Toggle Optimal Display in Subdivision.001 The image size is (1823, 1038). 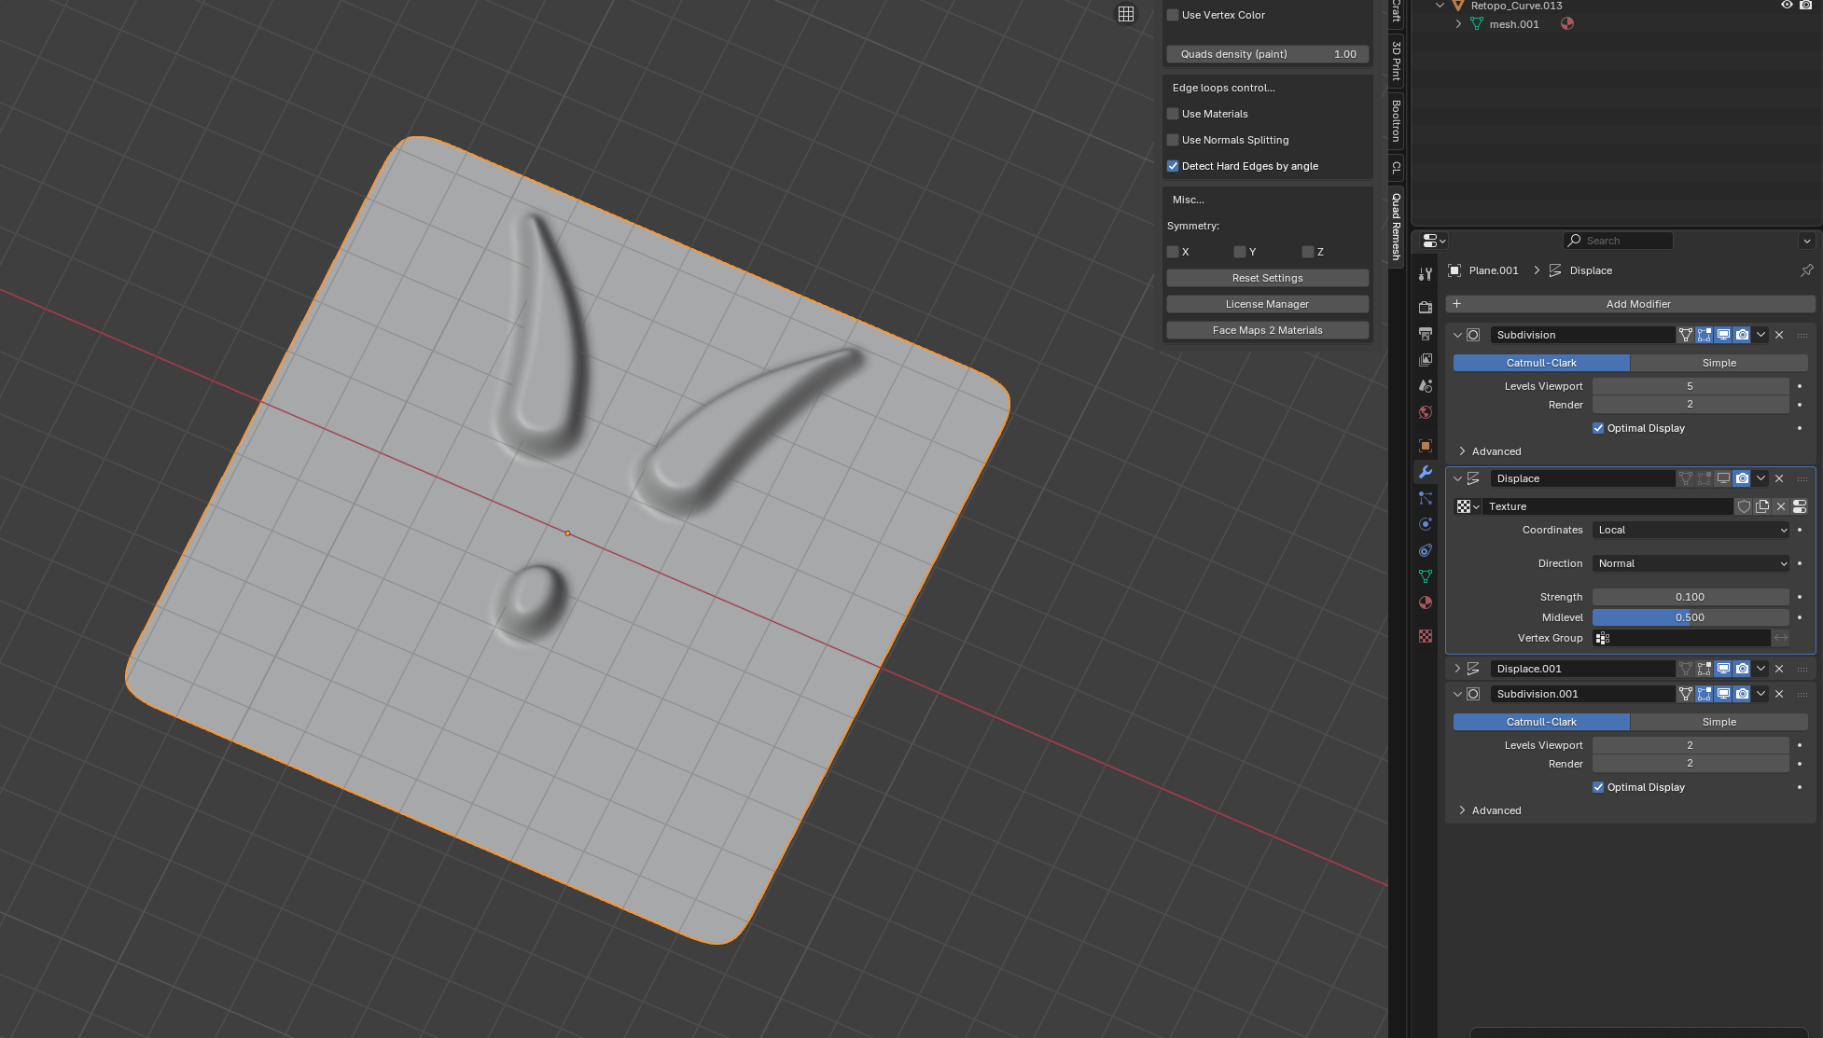[x=1598, y=787]
